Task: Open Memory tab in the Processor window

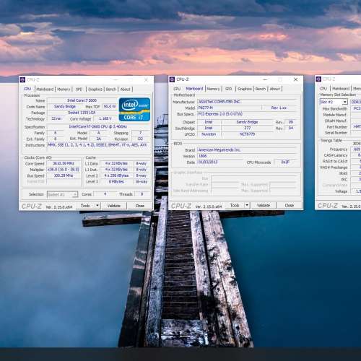Action: click(64, 89)
